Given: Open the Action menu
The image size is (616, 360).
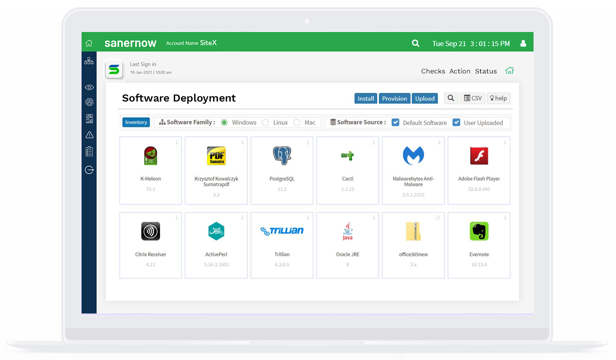Looking at the screenshot, I should coord(460,71).
